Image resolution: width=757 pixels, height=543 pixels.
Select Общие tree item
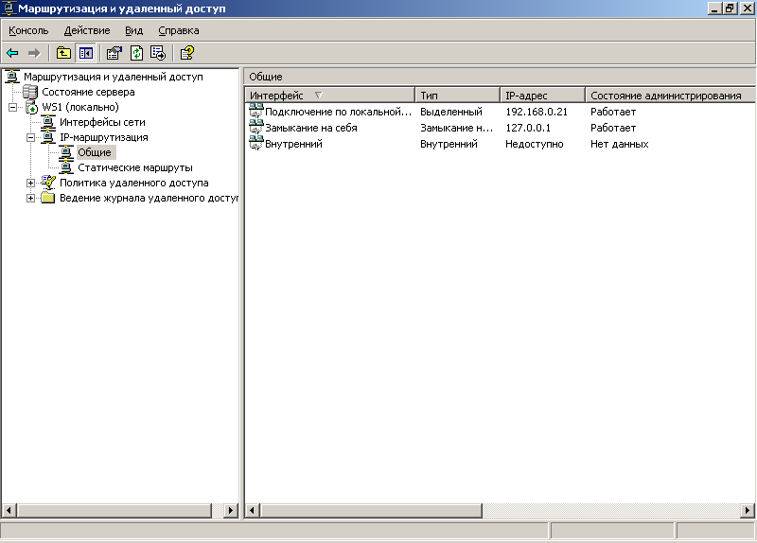(x=95, y=152)
